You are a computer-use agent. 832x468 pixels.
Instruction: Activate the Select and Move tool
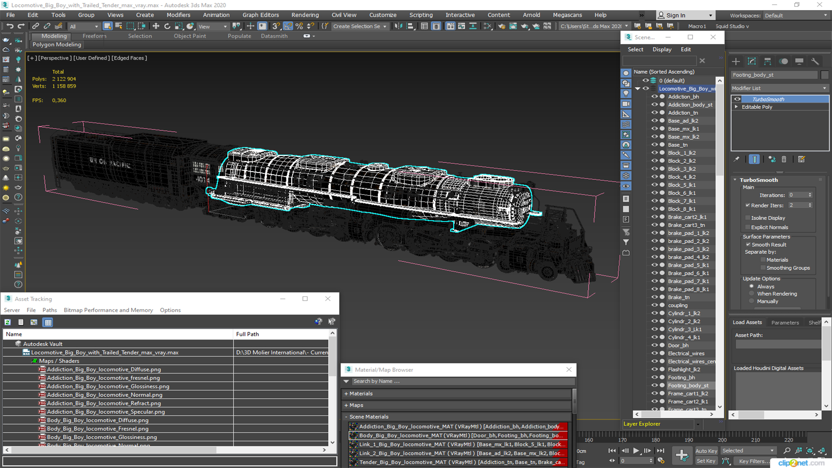coord(156,26)
